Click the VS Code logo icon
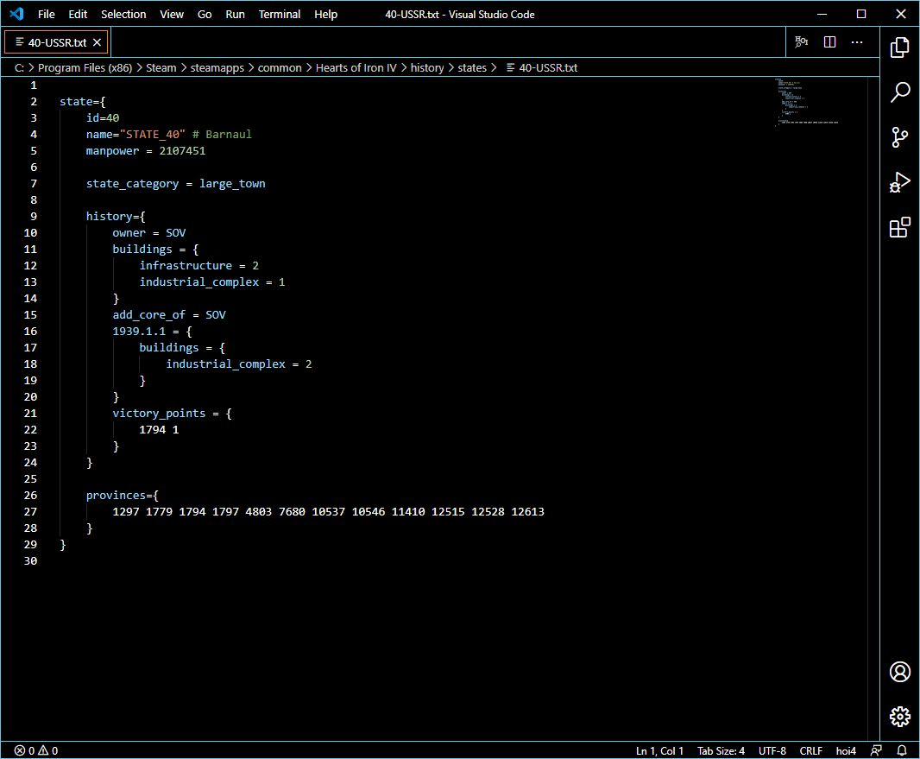The image size is (920, 759). tap(16, 14)
